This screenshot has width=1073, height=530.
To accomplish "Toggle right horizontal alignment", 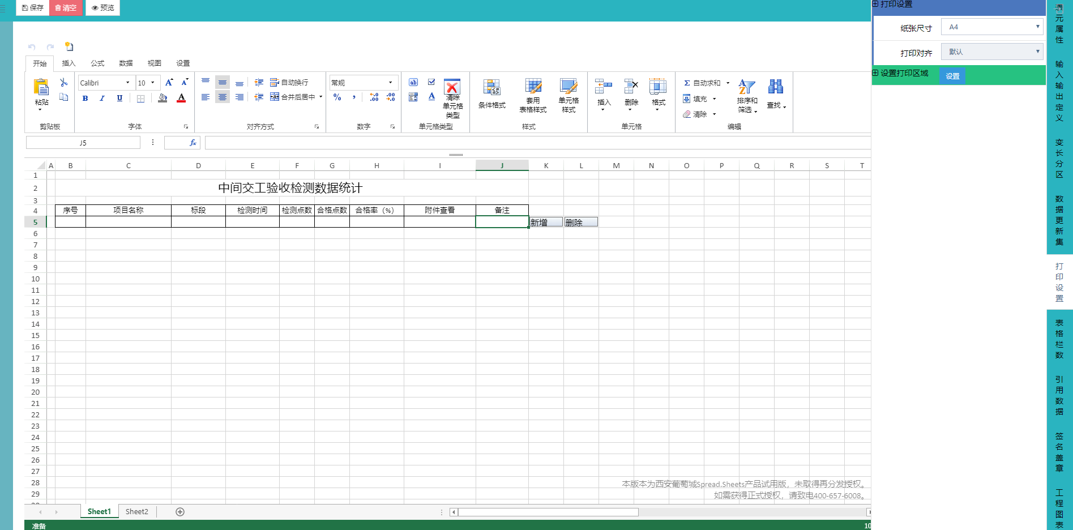I will pos(240,97).
